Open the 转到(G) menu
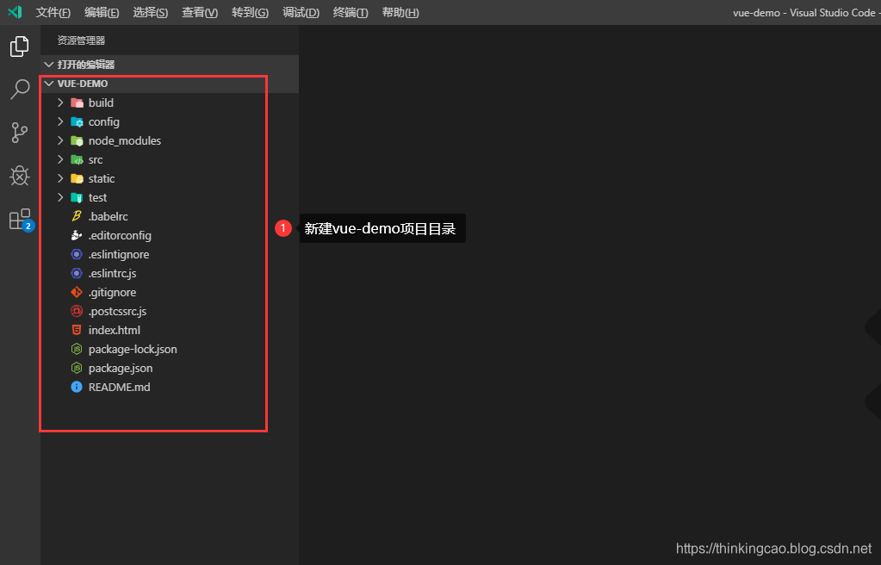The image size is (881, 565). click(250, 12)
